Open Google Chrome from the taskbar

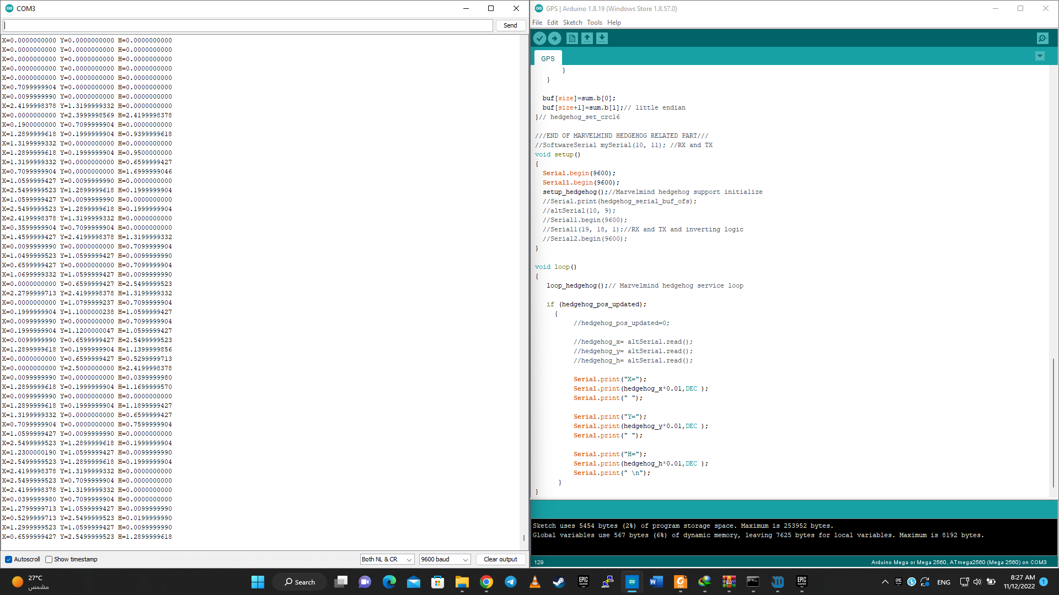[486, 582]
